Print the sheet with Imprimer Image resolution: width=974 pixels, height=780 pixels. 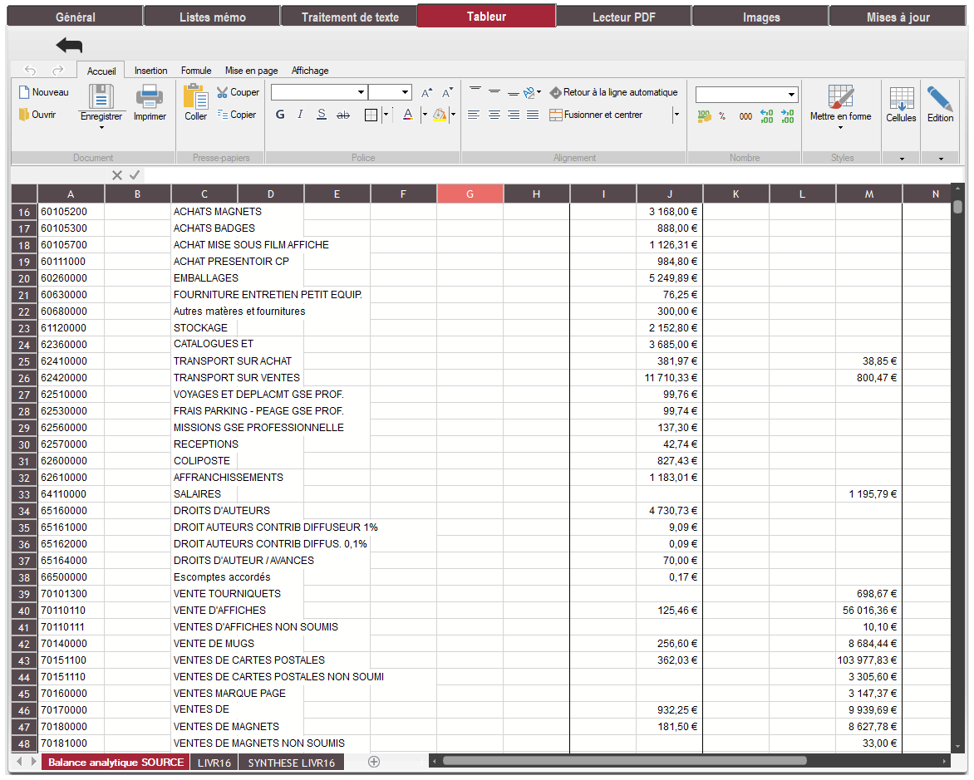pyautogui.click(x=150, y=103)
